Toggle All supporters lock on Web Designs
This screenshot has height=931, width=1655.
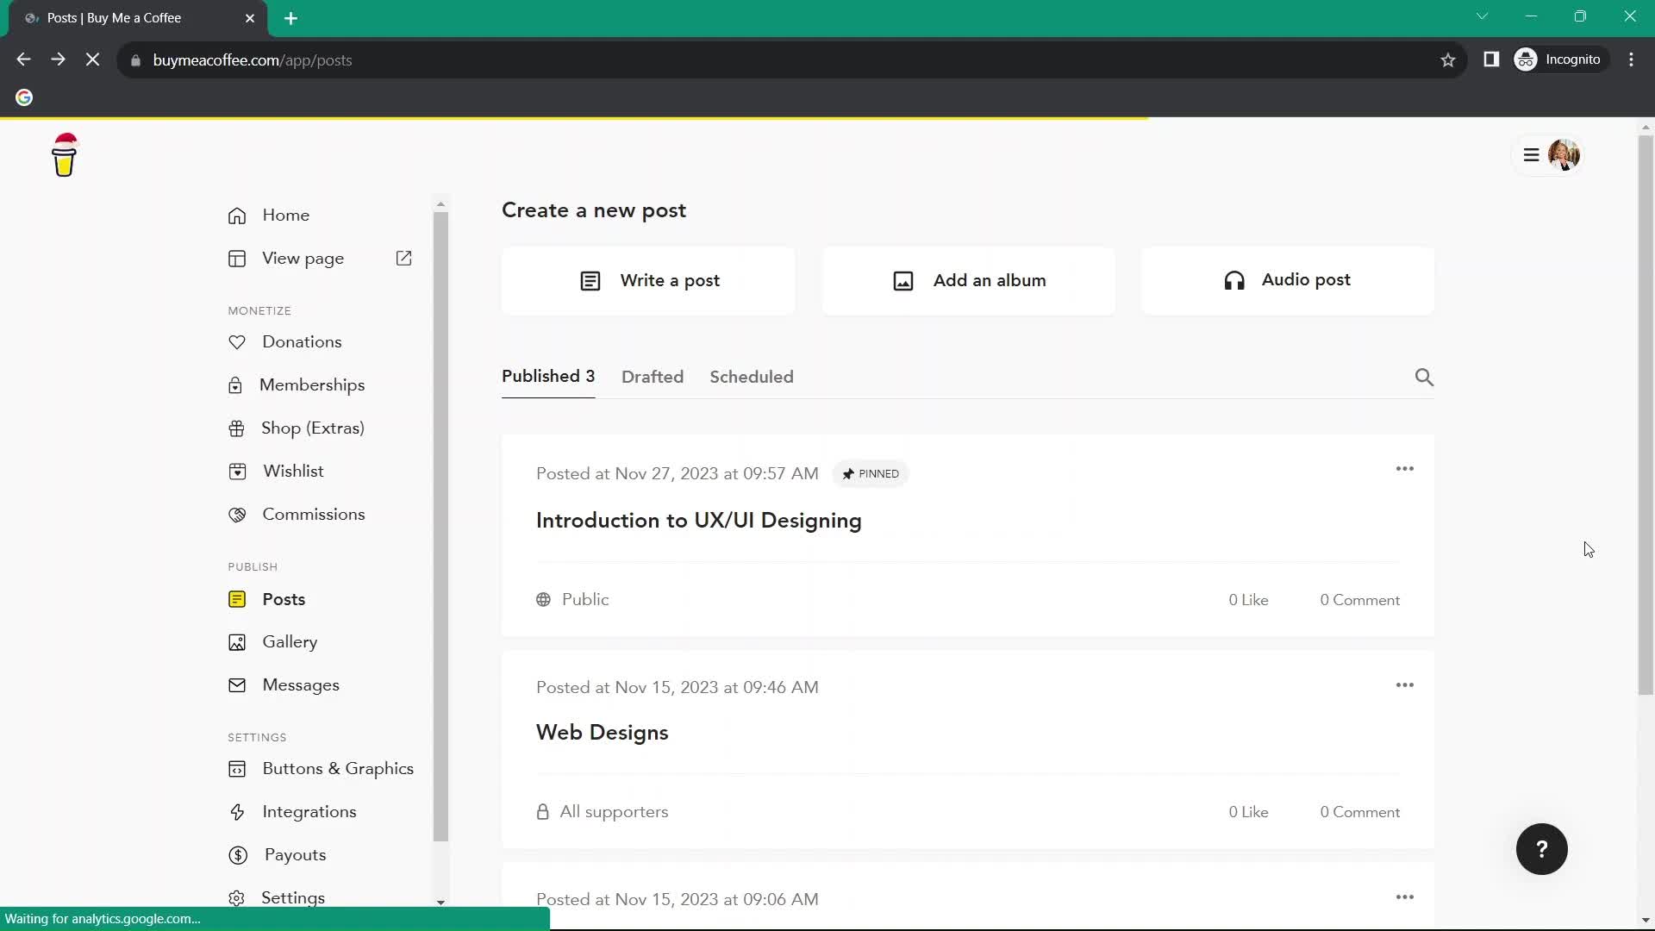(542, 812)
